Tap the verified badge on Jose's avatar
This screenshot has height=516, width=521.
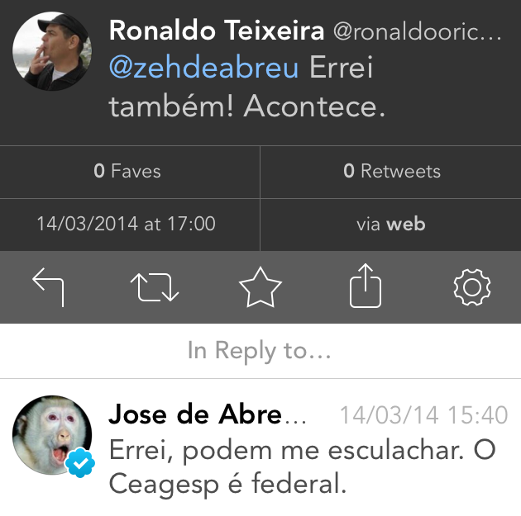click(80, 463)
